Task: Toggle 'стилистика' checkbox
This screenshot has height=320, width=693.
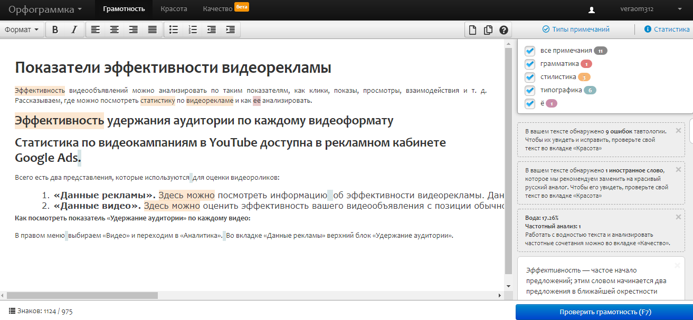Action: pos(530,77)
